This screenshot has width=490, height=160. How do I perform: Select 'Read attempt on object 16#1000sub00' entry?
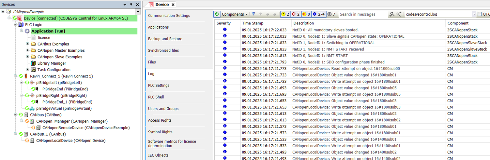coord(352,69)
